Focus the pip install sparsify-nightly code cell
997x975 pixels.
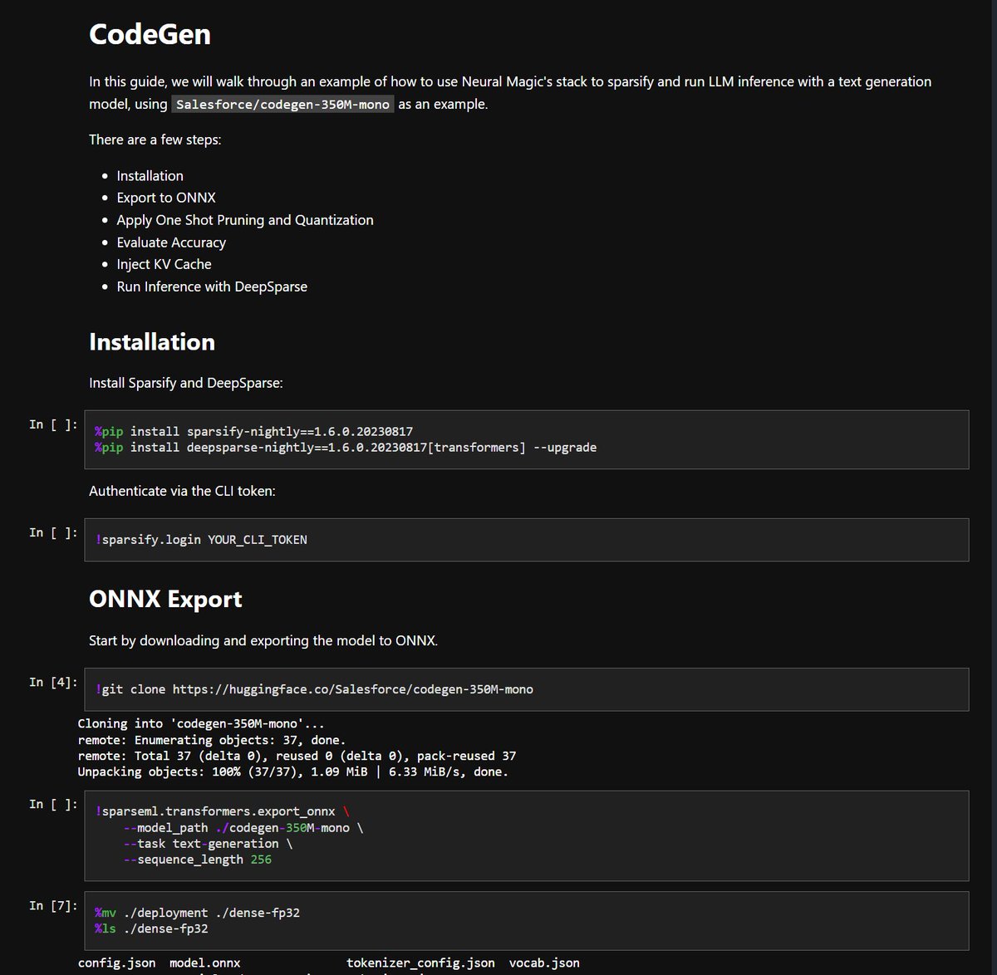527,439
